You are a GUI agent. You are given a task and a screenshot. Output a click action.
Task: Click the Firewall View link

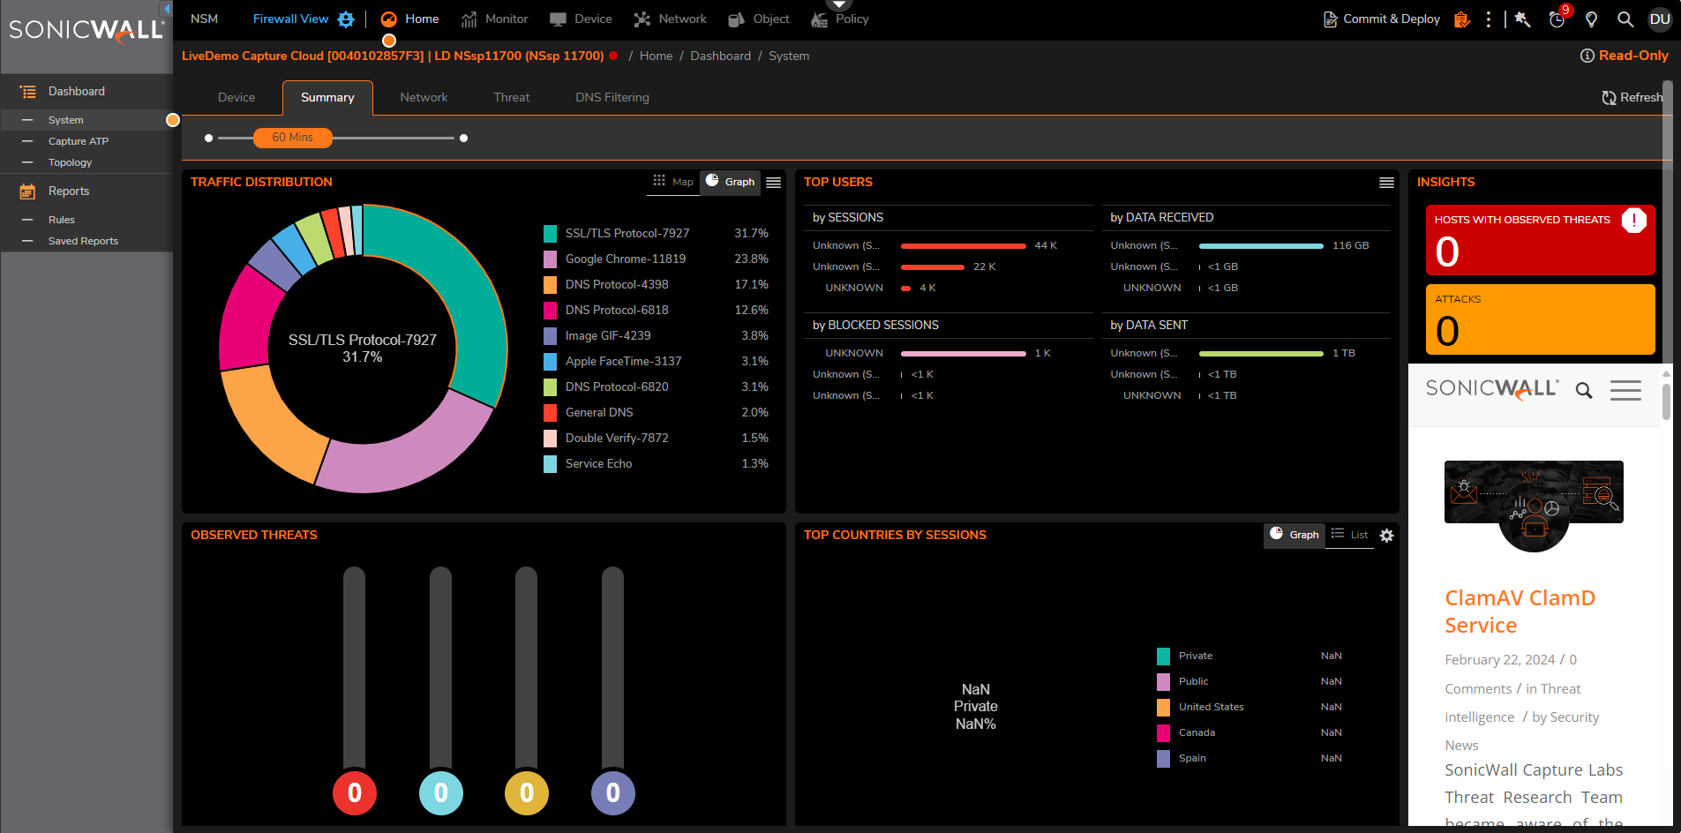click(290, 19)
